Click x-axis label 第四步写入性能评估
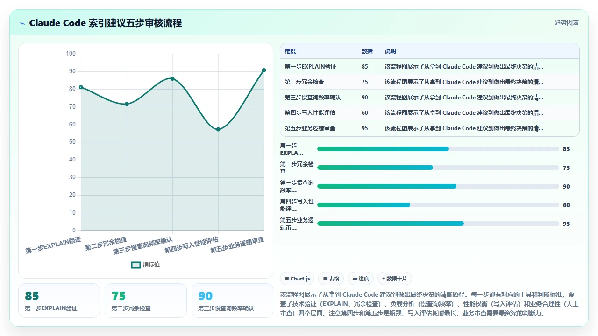This screenshot has height=336, width=598. (192, 245)
